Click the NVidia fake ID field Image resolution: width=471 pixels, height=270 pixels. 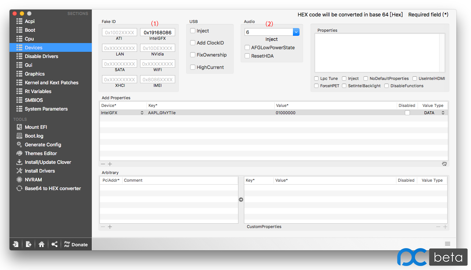tap(158, 48)
